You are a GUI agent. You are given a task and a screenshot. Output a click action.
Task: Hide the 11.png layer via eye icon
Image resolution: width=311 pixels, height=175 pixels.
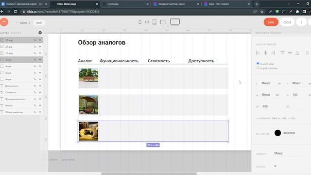[x=40, y=53]
